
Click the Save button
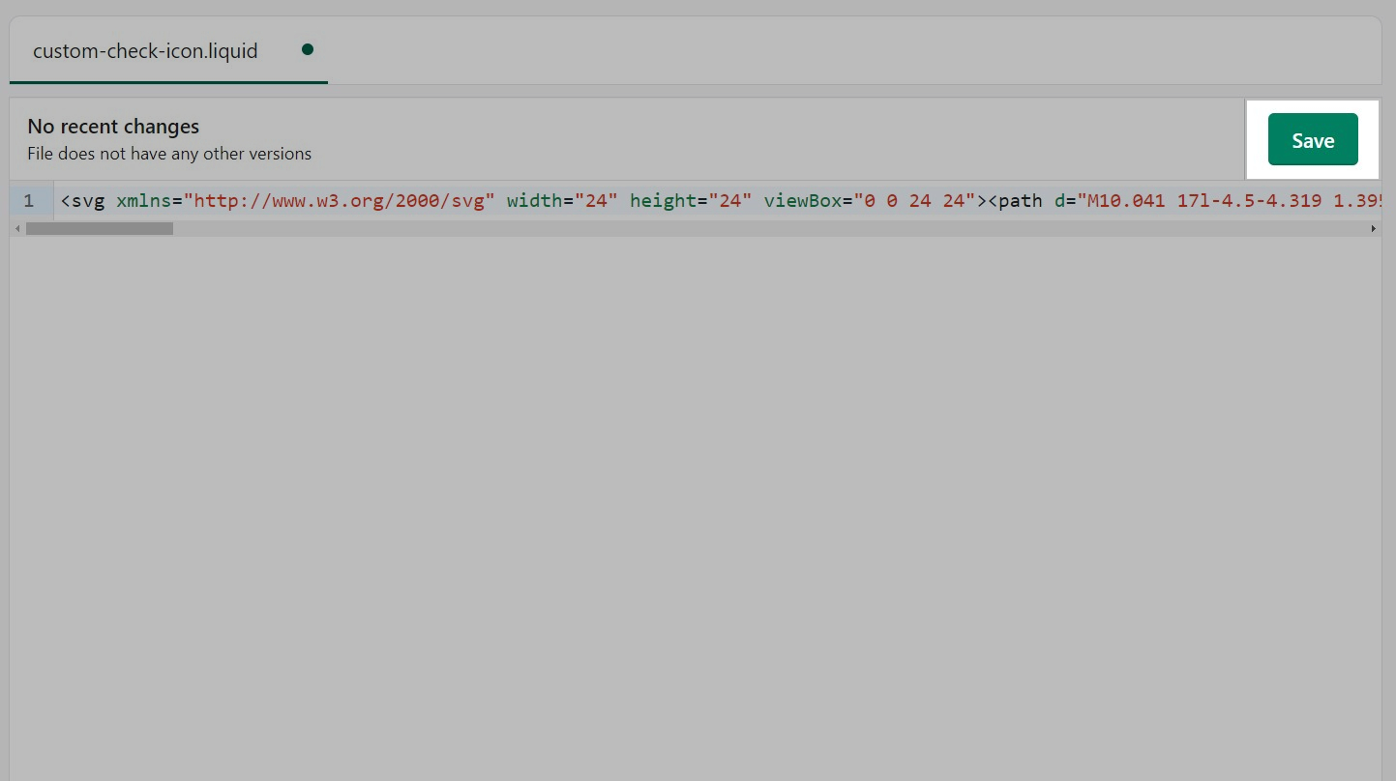(x=1312, y=140)
